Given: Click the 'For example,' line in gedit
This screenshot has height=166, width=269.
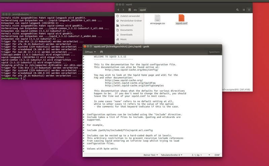Looking at the screenshot, I should pyautogui.click(x=95, y=125).
